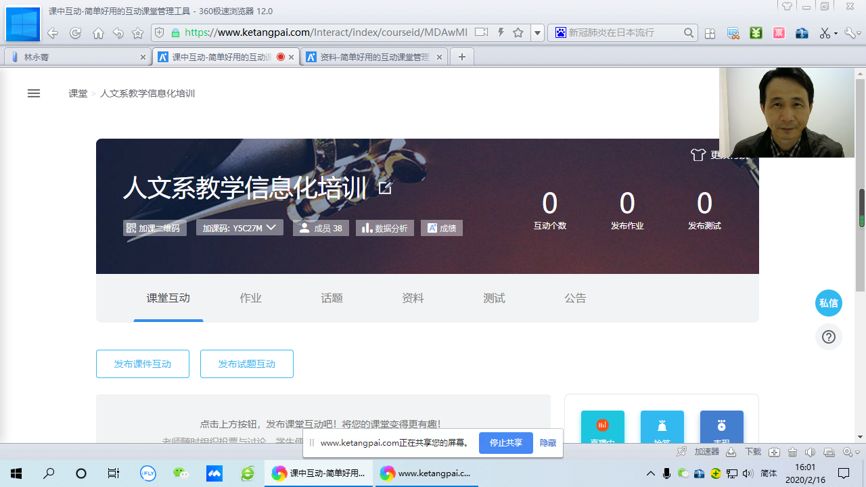Click the 直播 live stream tile
Viewport: 866px width, 487px height.
[x=602, y=427]
